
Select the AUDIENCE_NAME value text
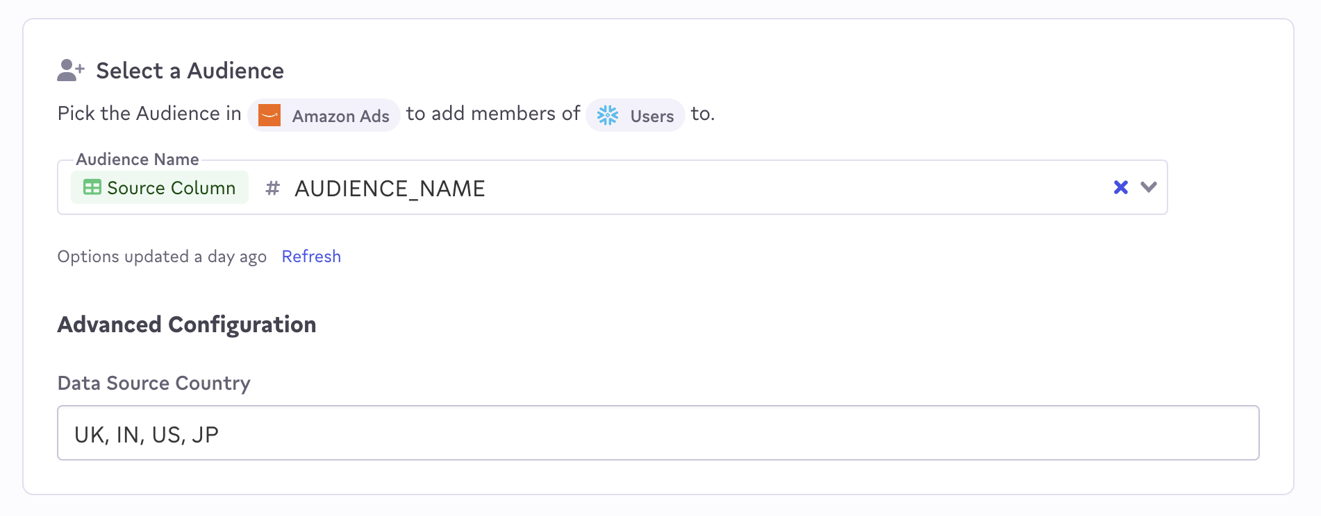pos(390,189)
